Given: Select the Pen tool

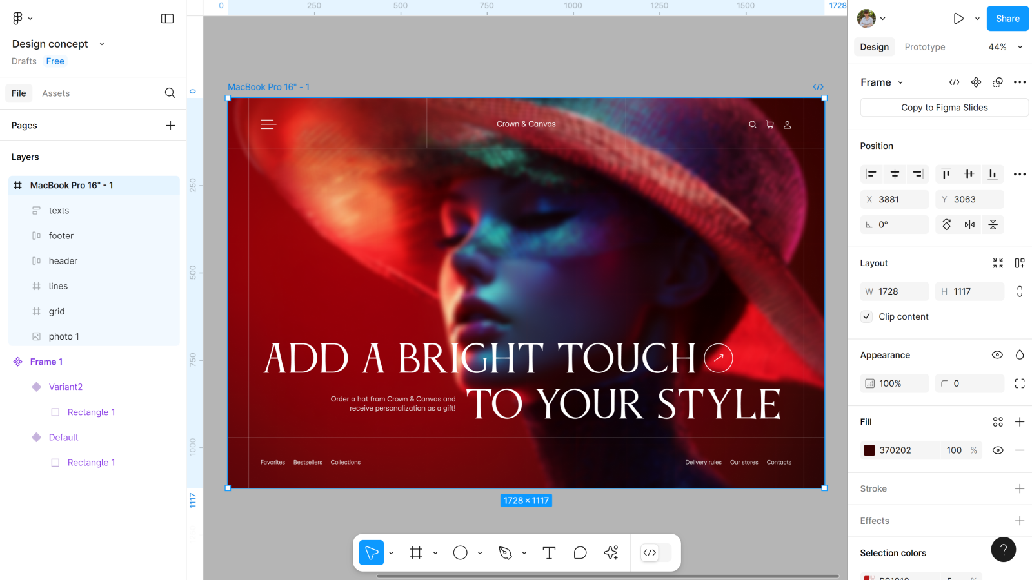Looking at the screenshot, I should (x=506, y=553).
